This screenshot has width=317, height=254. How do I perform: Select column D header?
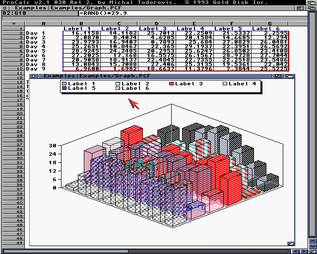(156, 24)
